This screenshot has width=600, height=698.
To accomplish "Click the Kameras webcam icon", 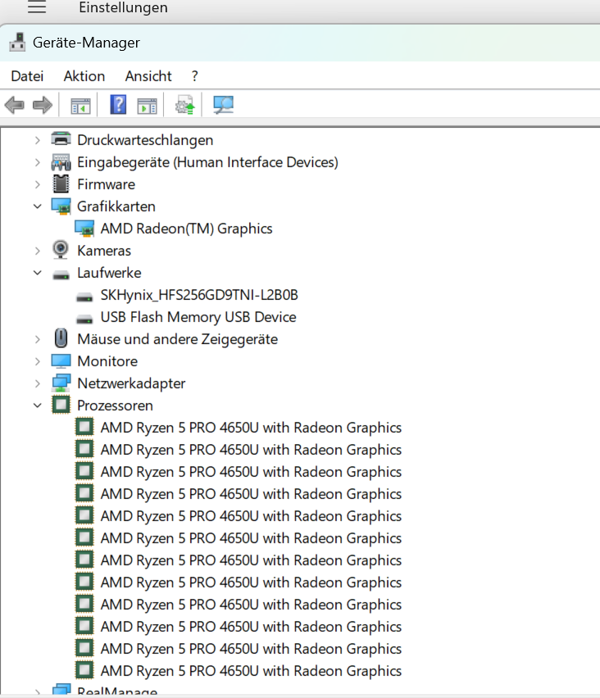I will [61, 250].
